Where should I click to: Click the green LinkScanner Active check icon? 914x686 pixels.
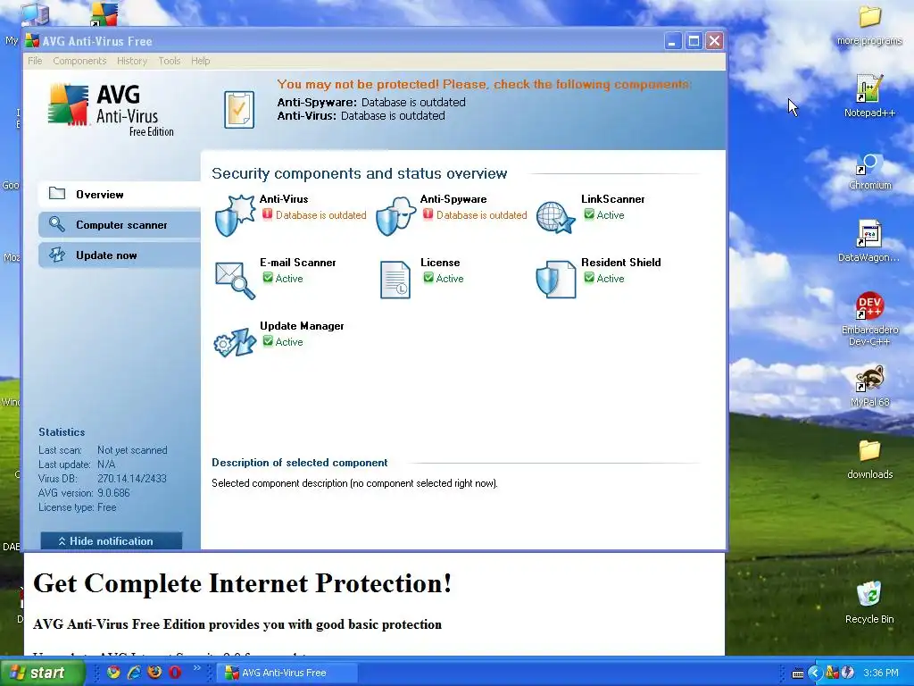click(x=589, y=214)
